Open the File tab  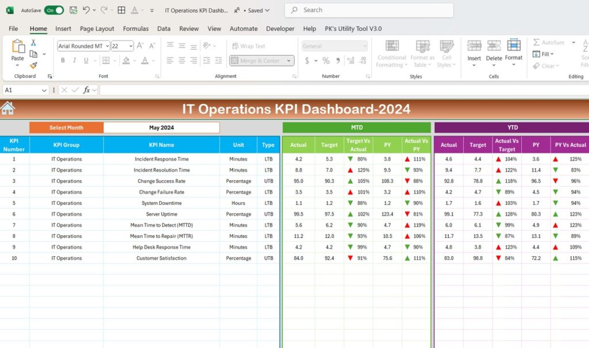click(13, 29)
